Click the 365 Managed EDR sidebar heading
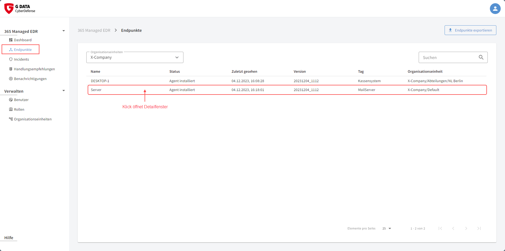Image resolution: width=505 pixels, height=251 pixels. click(21, 32)
